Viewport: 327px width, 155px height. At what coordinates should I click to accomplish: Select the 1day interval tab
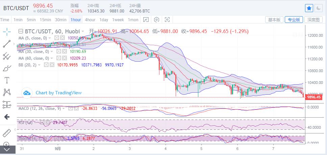point(104,20)
